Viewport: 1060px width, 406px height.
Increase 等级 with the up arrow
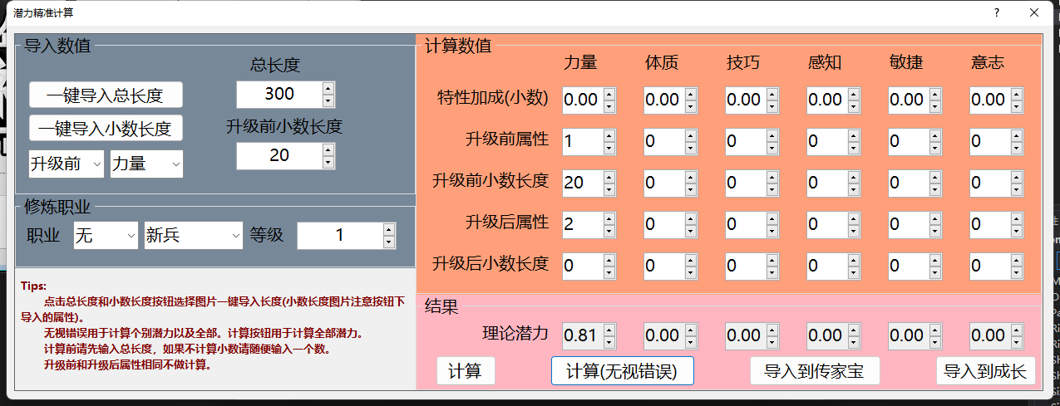pos(389,229)
